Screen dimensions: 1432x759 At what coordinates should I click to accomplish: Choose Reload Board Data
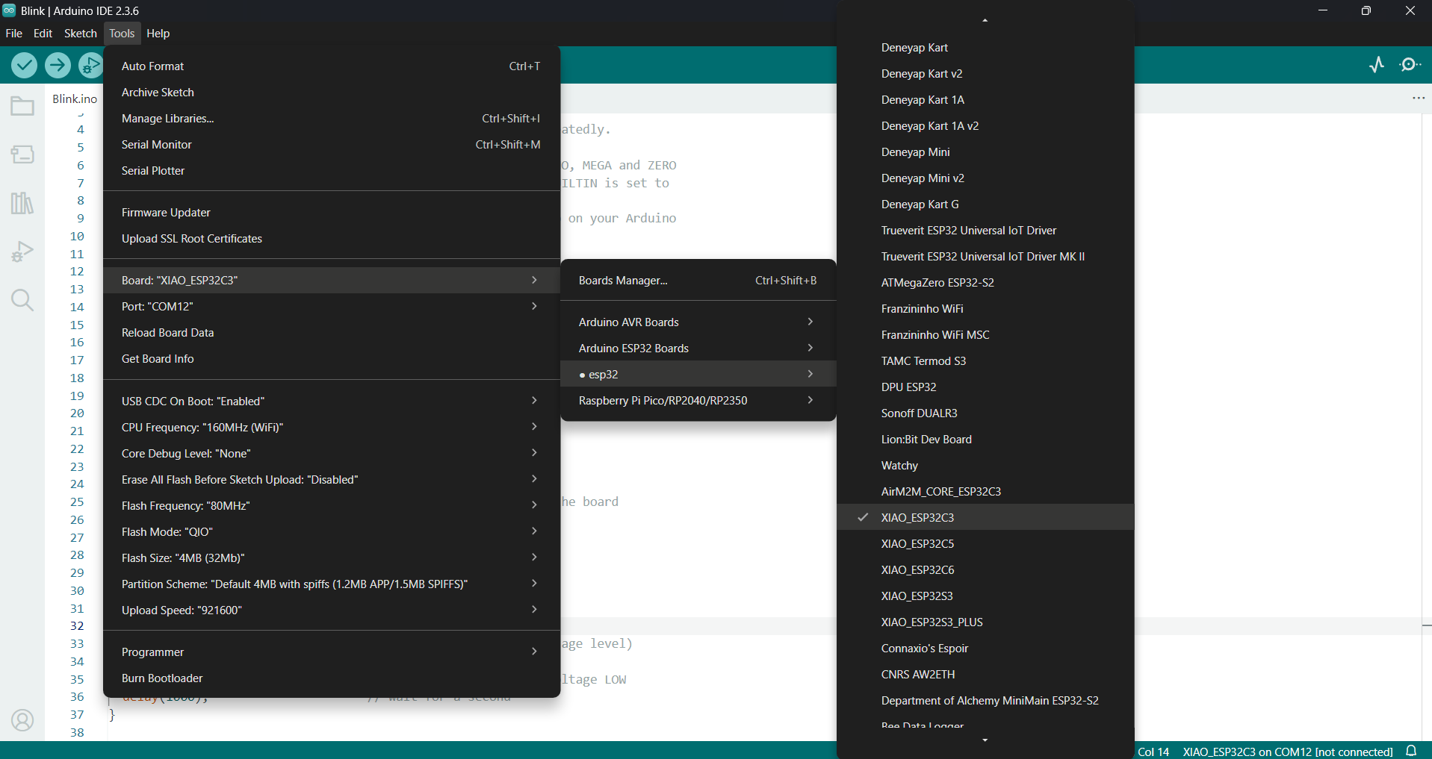pyautogui.click(x=332, y=332)
